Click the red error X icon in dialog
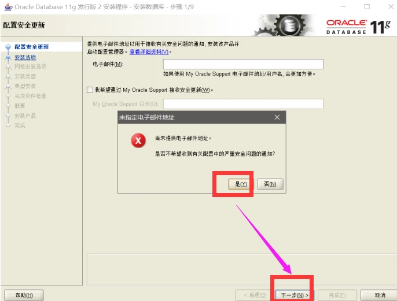Viewport: 397px width, 301px height. click(x=138, y=140)
